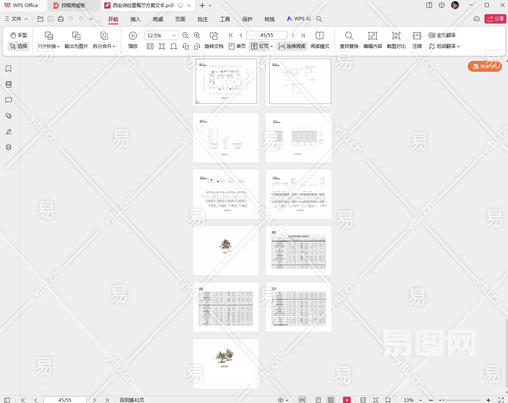Image resolution: width=508 pixels, height=403 pixels.
Task: Click the Play slideshow icon
Action: coord(133,36)
